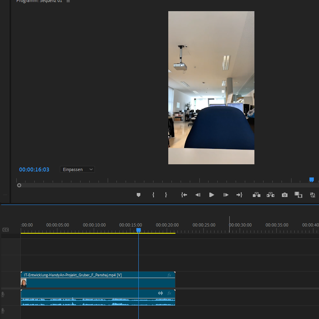
Task: Click the video clip thumbnail
Action: tap(24, 283)
